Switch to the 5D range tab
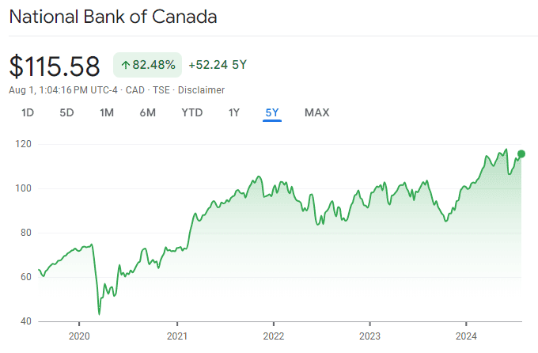This screenshot has height=353, width=538. point(66,112)
